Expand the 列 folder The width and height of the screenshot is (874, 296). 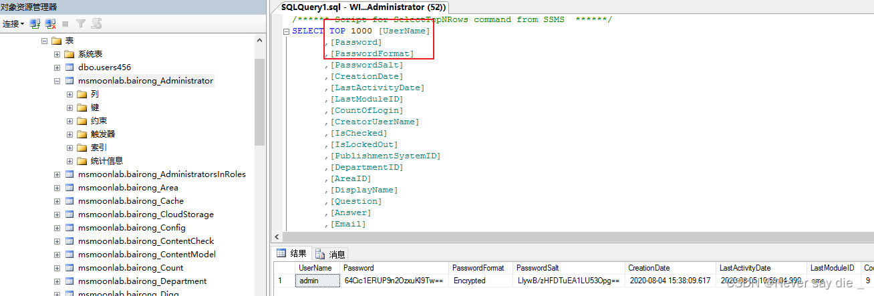(x=70, y=94)
